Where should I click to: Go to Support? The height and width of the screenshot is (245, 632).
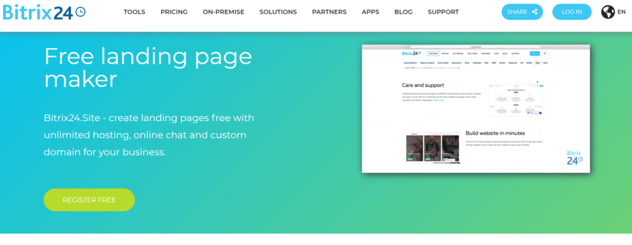tap(443, 12)
